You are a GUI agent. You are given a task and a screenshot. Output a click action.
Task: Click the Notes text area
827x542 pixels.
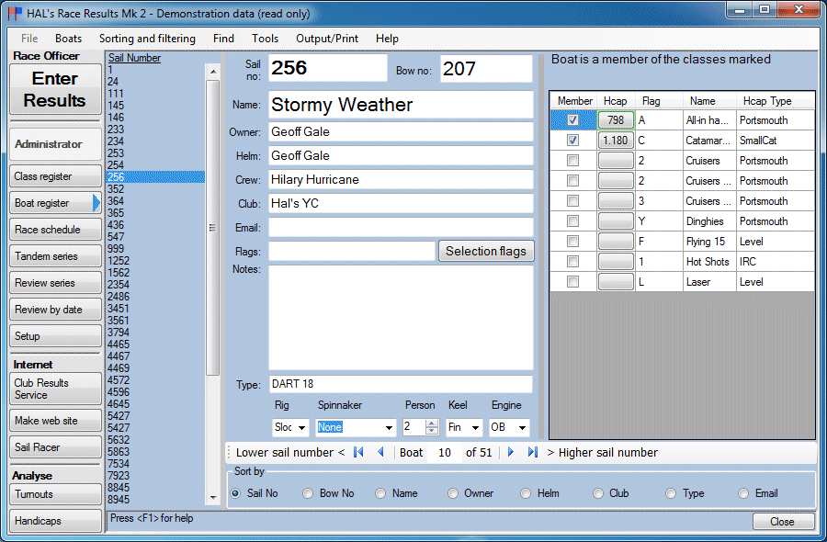click(x=401, y=318)
